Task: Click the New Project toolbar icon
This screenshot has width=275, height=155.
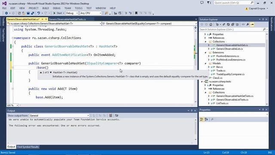Action: point(19,13)
